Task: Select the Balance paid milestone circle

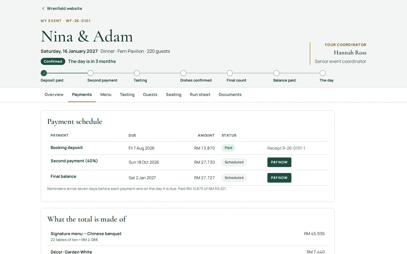Action: point(276,73)
